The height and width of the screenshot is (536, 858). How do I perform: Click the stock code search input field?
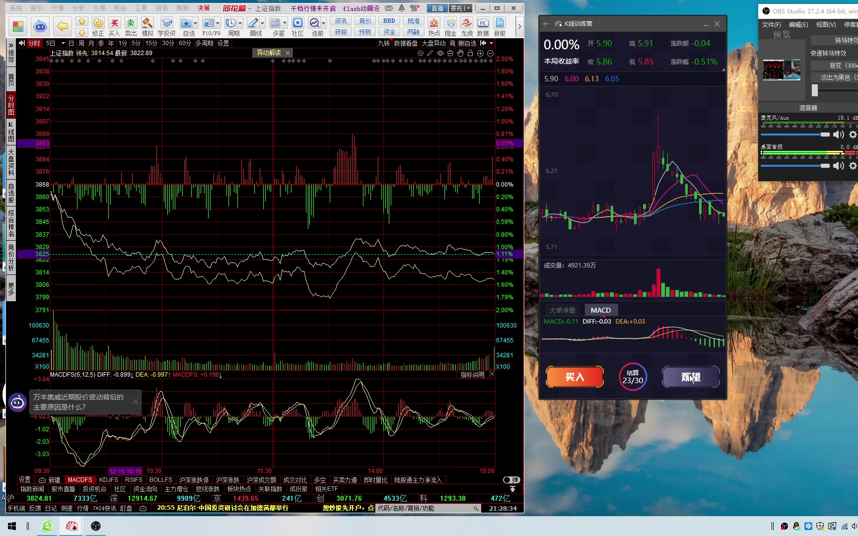click(425, 508)
